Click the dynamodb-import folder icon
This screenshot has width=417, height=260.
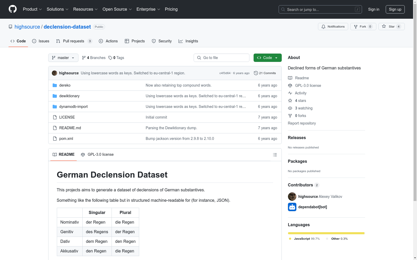(55, 107)
